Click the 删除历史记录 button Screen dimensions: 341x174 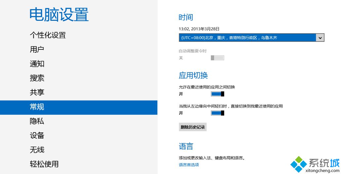[193, 127]
